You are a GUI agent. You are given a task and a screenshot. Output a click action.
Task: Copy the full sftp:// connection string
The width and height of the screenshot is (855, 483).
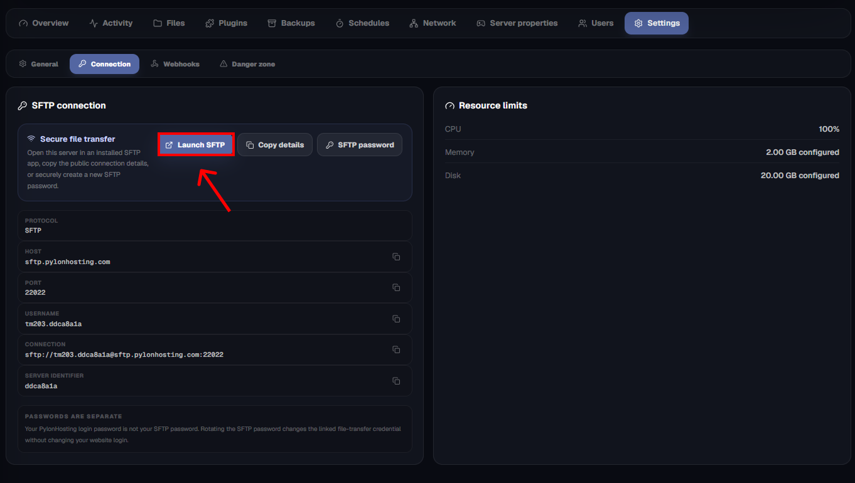coord(396,349)
